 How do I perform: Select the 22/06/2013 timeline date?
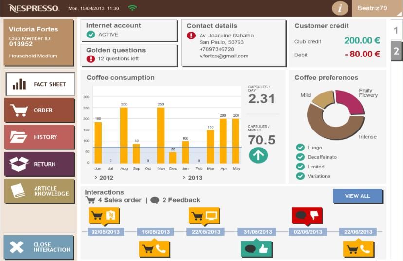coord(358,232)
